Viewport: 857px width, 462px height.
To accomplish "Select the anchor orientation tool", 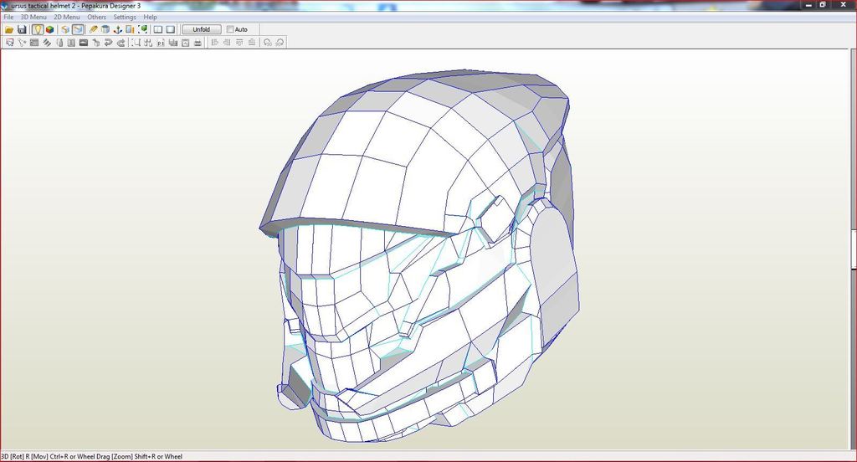I will pyautogui.click(x=117, y=29).
